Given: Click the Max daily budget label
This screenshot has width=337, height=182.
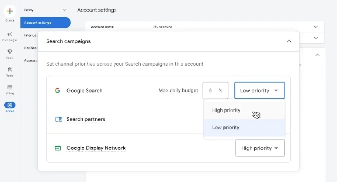Looking at the screenshot, I should (178, 91).
